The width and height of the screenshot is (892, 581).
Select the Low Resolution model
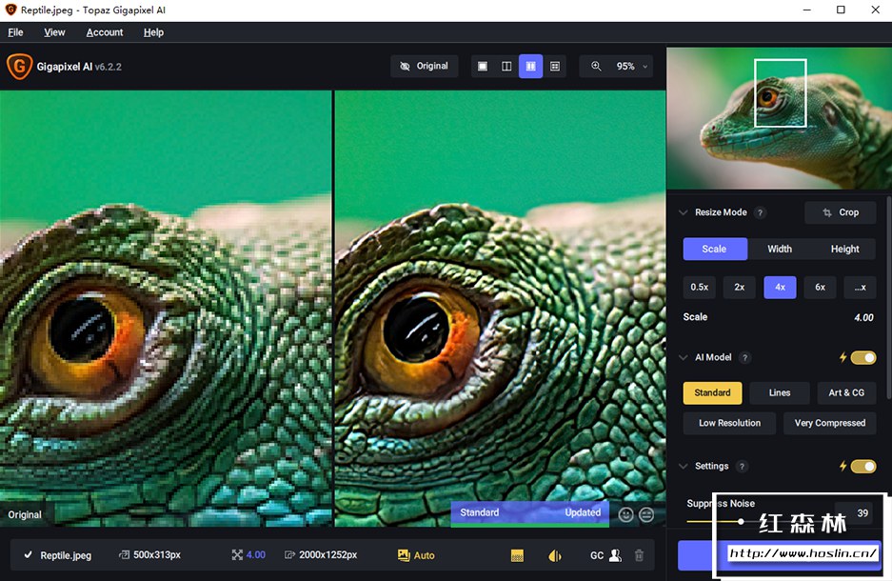[729, 423]
